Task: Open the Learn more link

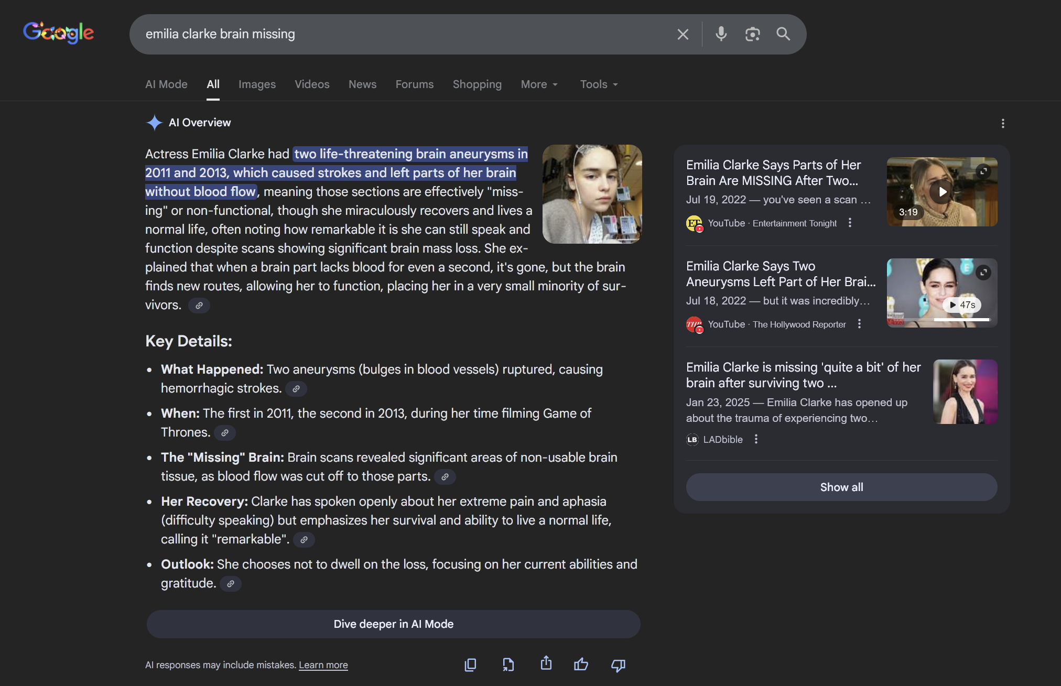Action: click(x=323, y=665)
